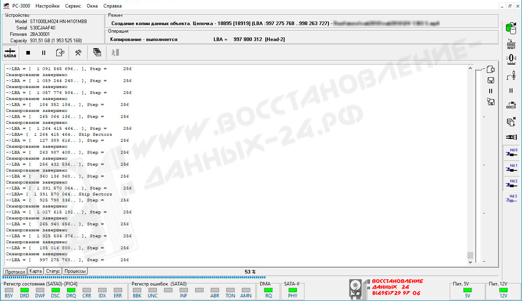Image resolution: width=522 pixels, height=301 pixels.
Task: Open the document export icon in toolbar
Action: (60, 53)
